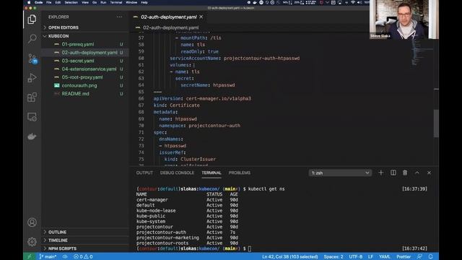Expand the OPEN EDITORS section

click(85, 27)
